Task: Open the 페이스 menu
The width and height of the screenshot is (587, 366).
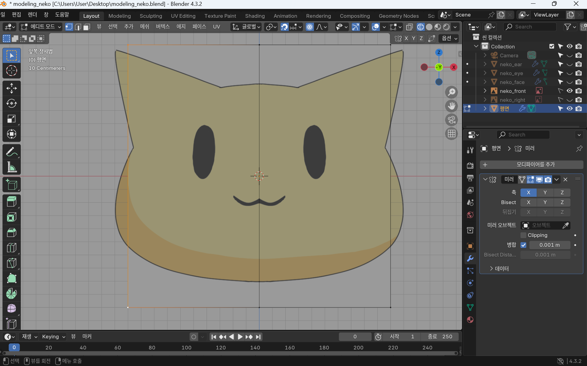Action: click(x=199, y=27)
